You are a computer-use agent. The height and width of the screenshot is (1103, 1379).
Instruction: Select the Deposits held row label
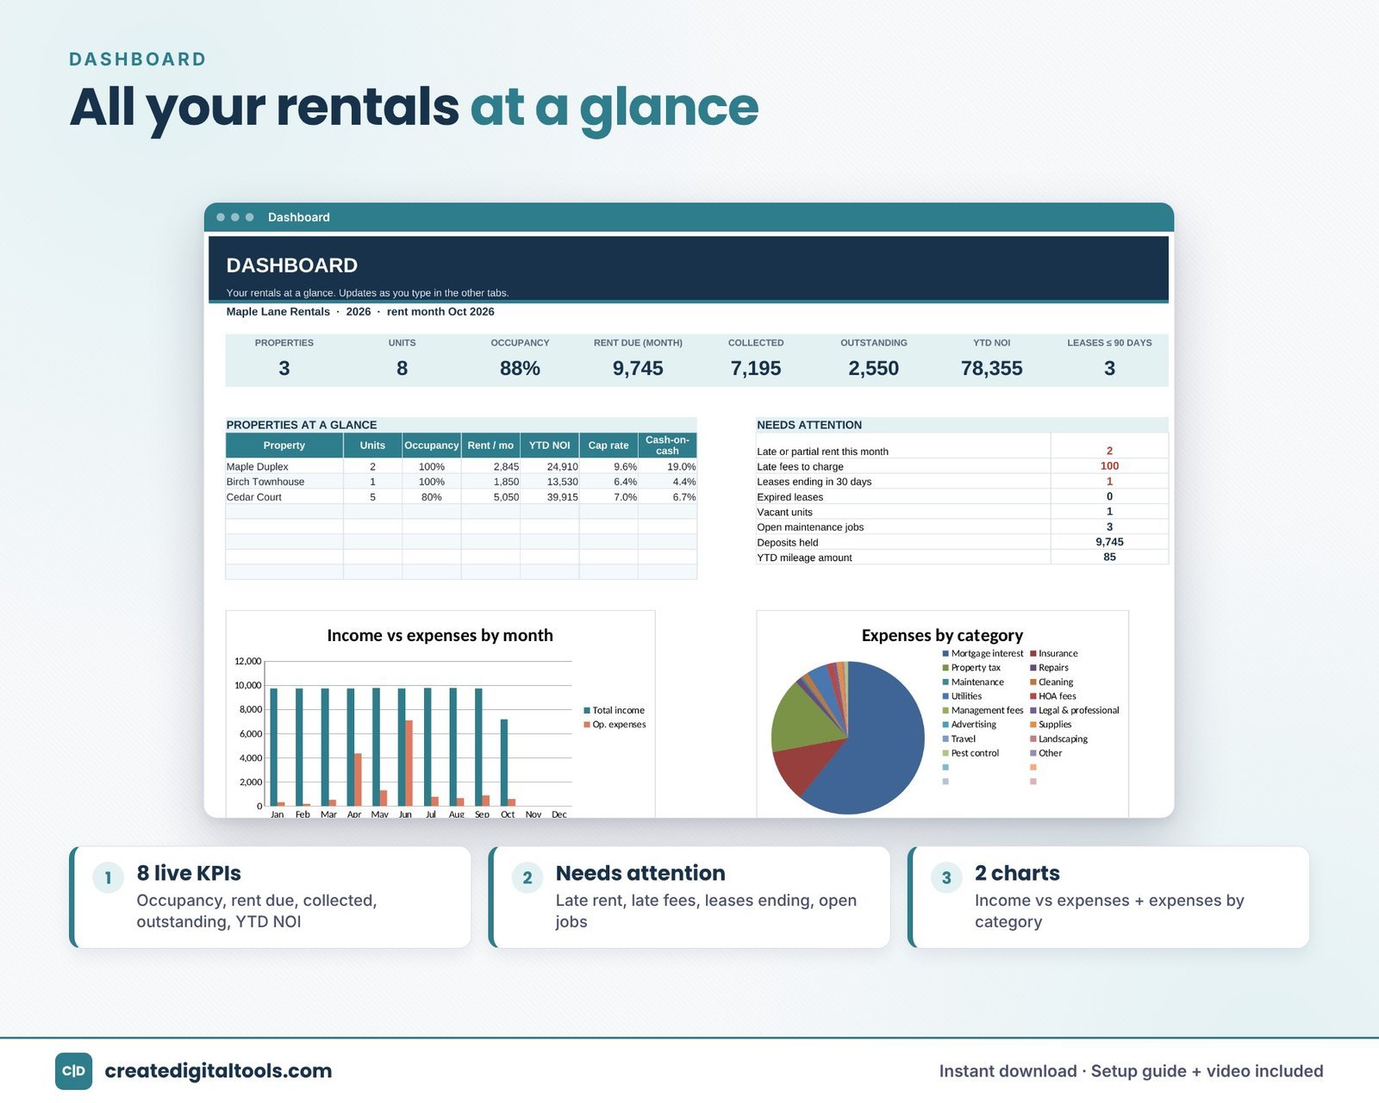click(x=787, y=543)
